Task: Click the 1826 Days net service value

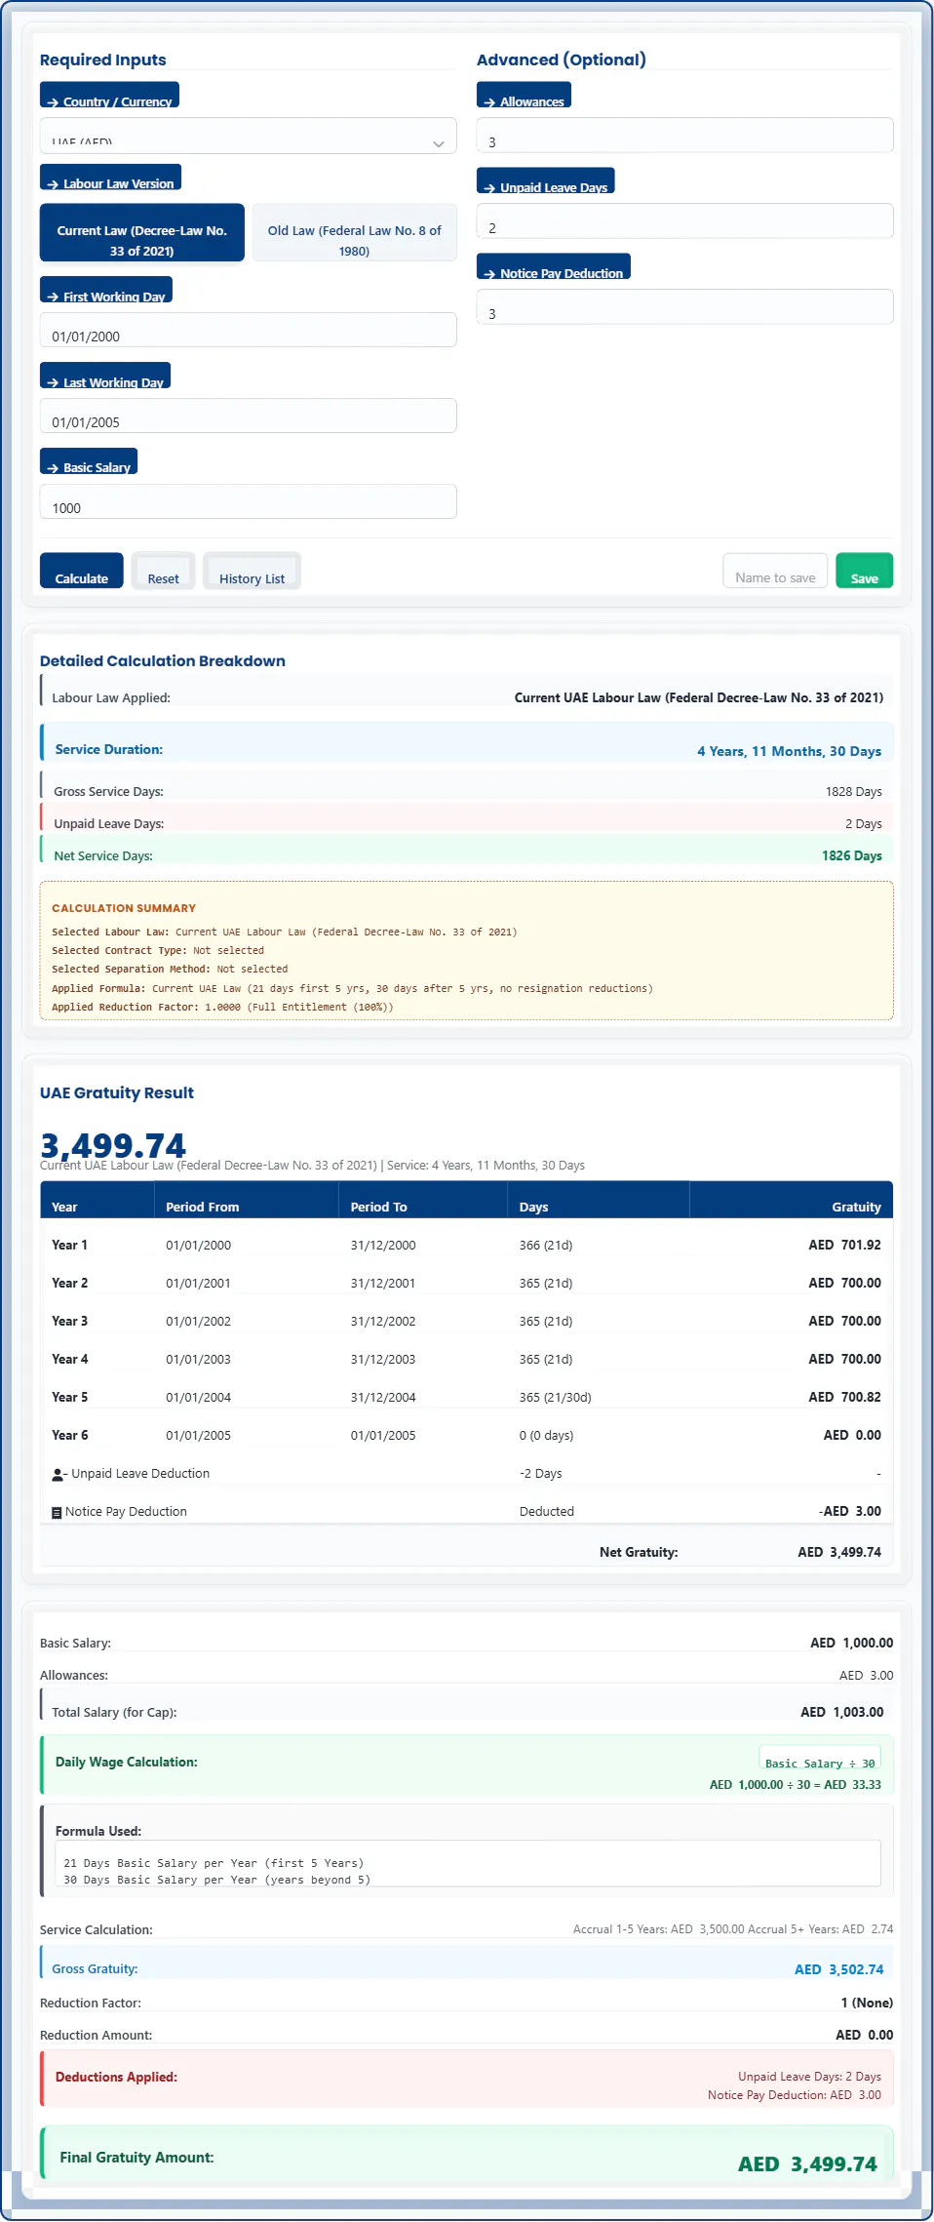Action: 852,855
